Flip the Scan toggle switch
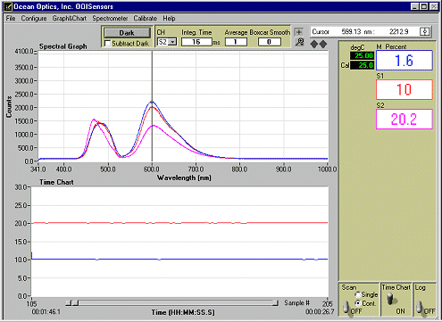The image size is (442, 322). [x=346, y=307]
